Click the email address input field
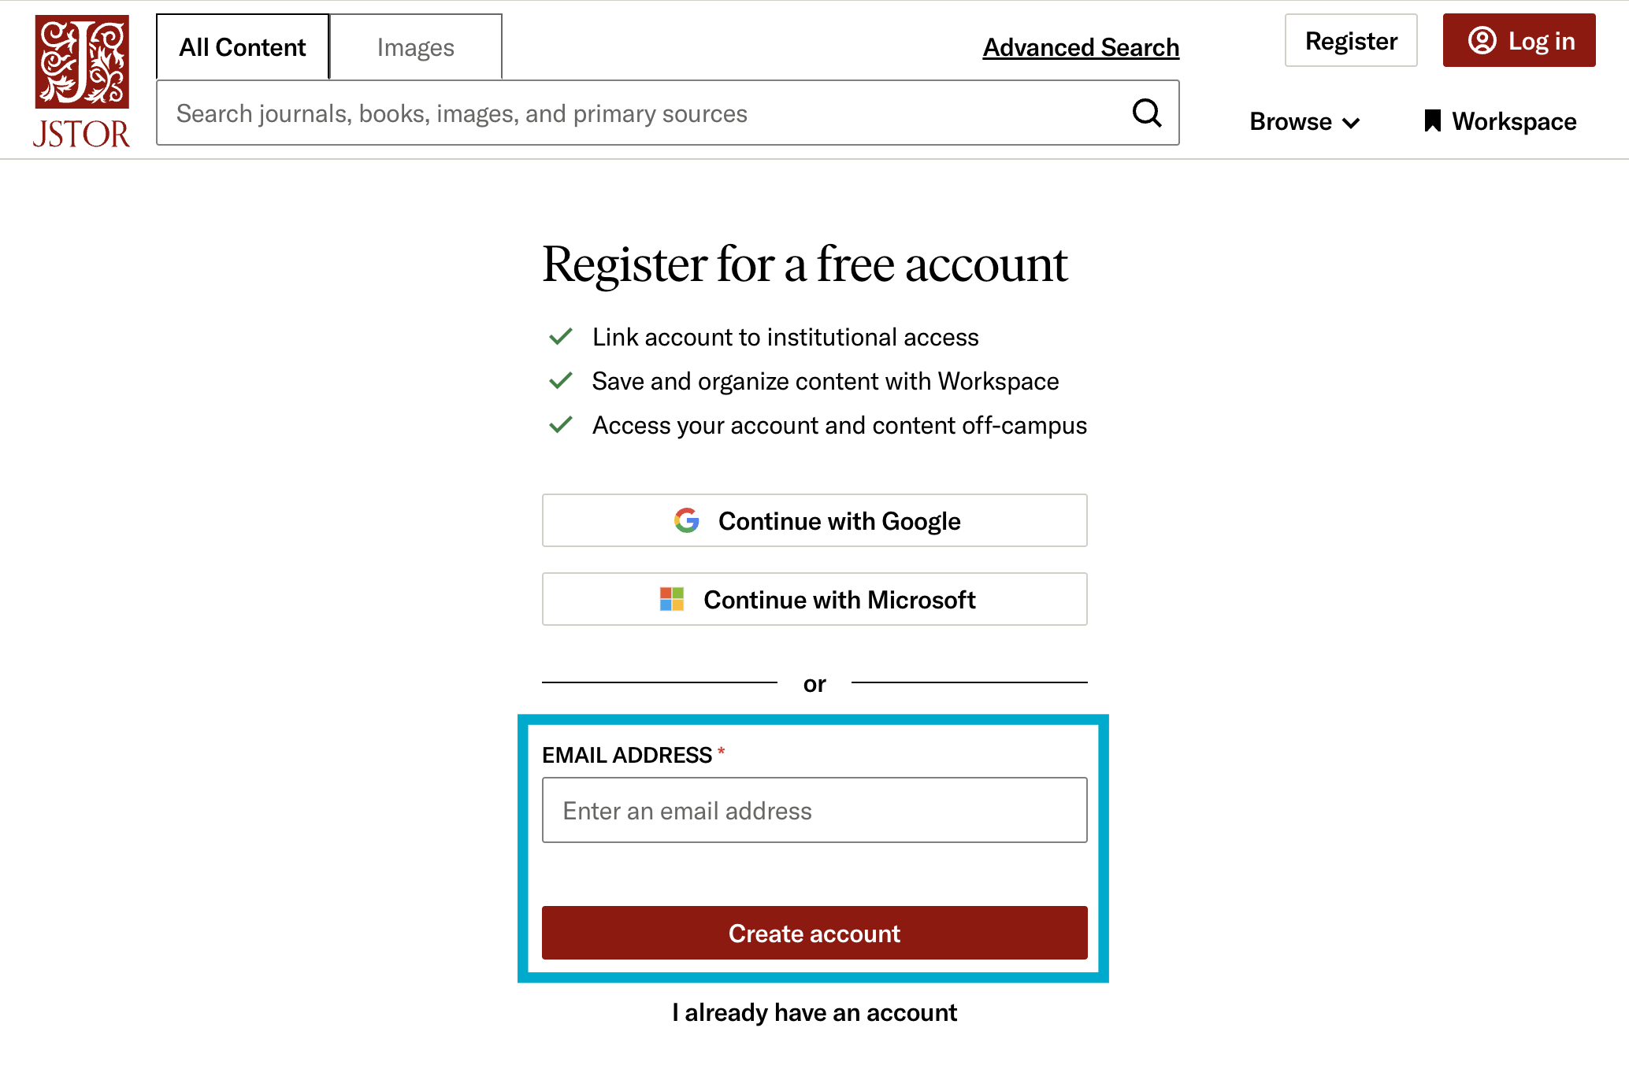This screenshot has height=1065, width=1629. click(x=814, y=810)
